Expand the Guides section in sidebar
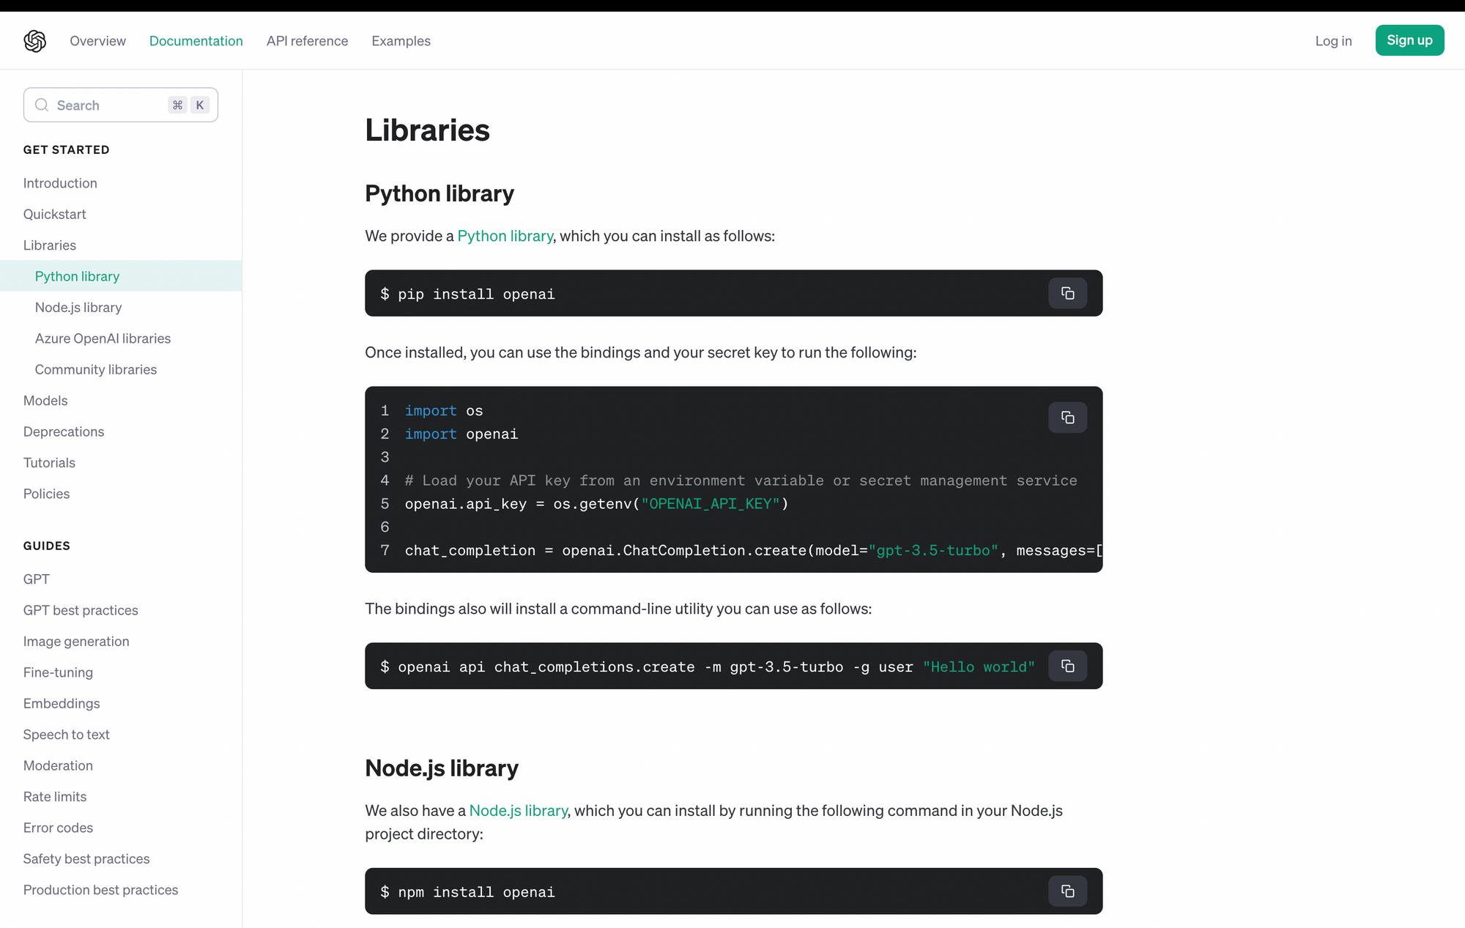 (47, 546)
